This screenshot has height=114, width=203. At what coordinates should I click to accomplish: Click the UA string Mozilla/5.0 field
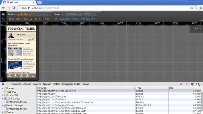click(77, 19)
